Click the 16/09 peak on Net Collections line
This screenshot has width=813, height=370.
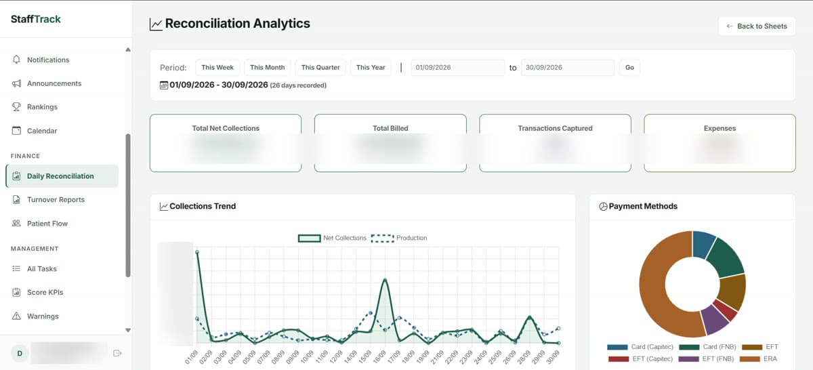click(385, 279)
